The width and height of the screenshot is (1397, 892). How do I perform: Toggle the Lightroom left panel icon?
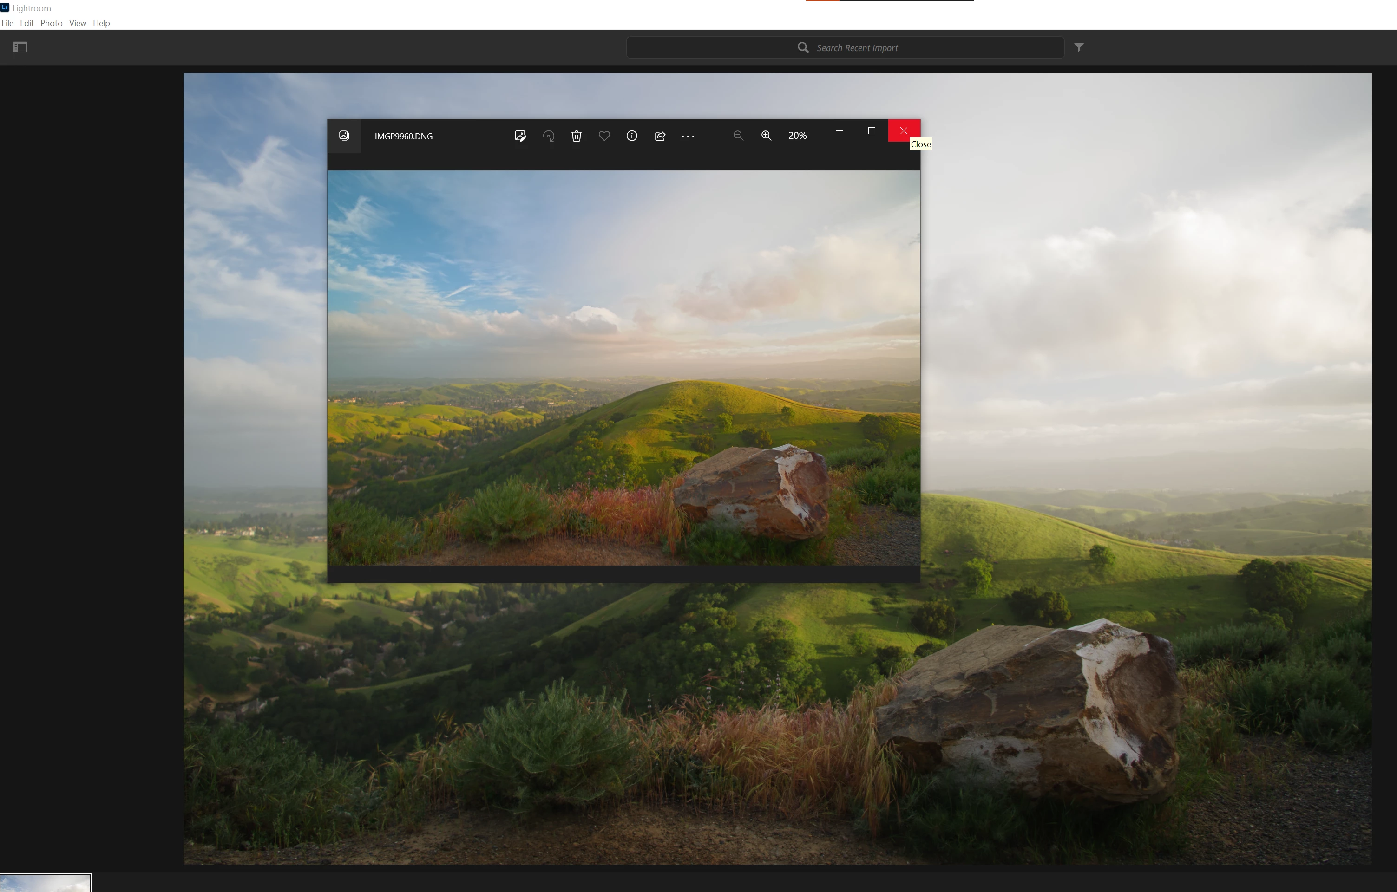tap(20, 47)
